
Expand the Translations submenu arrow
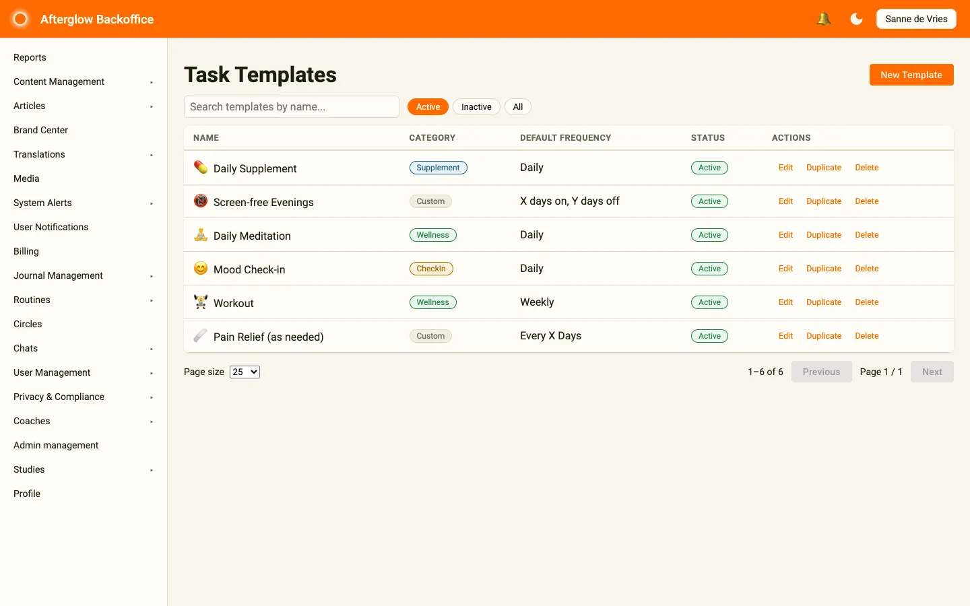(152, 155)
